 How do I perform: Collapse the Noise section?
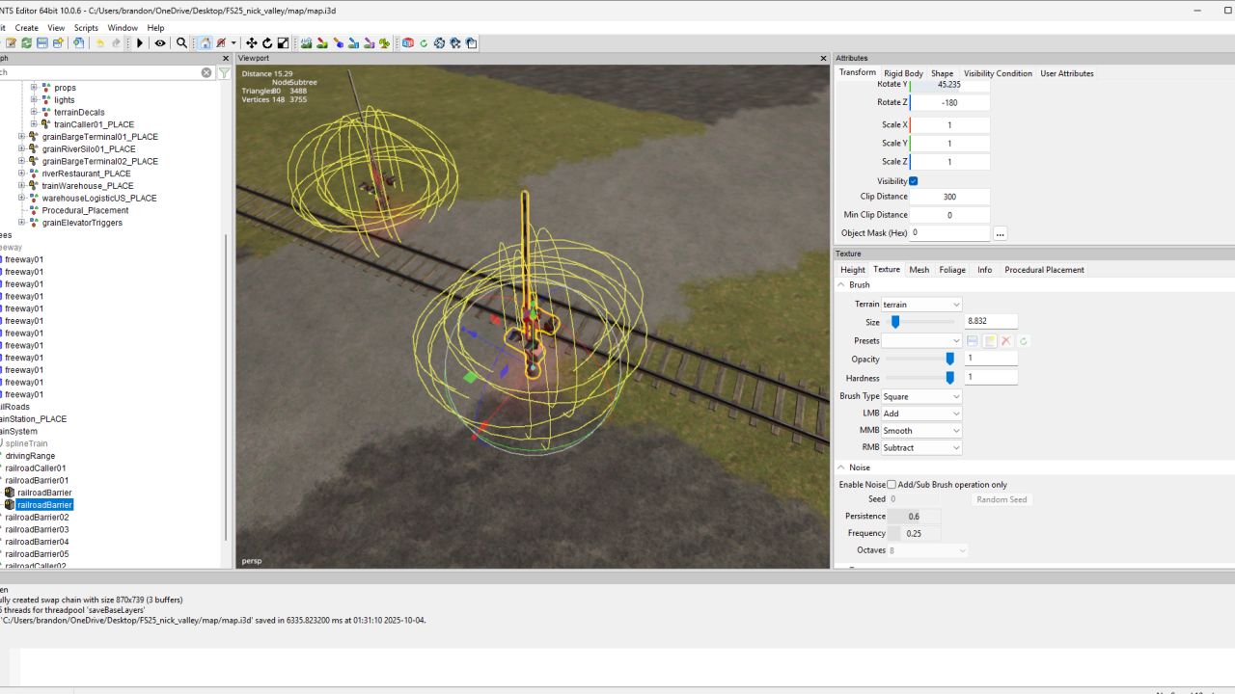point(840,467)
